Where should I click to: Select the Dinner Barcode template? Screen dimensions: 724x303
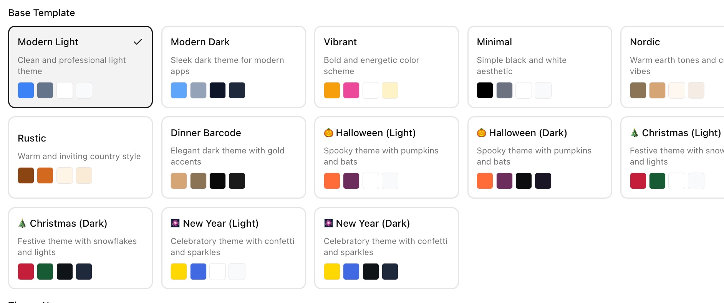(x=234, y=157)
